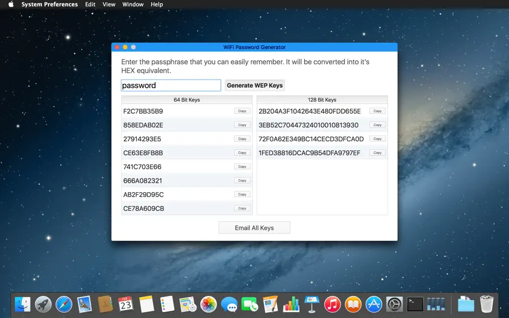The image size is (509, 318).
Task: Click the Apple menu logo
Action: click(x=11, y=4)
